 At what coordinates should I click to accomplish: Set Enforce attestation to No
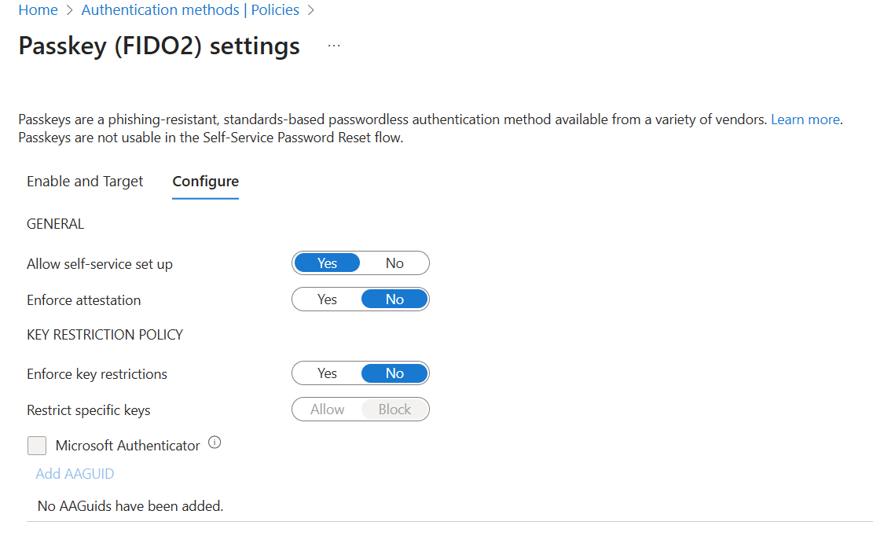point(394,299)
